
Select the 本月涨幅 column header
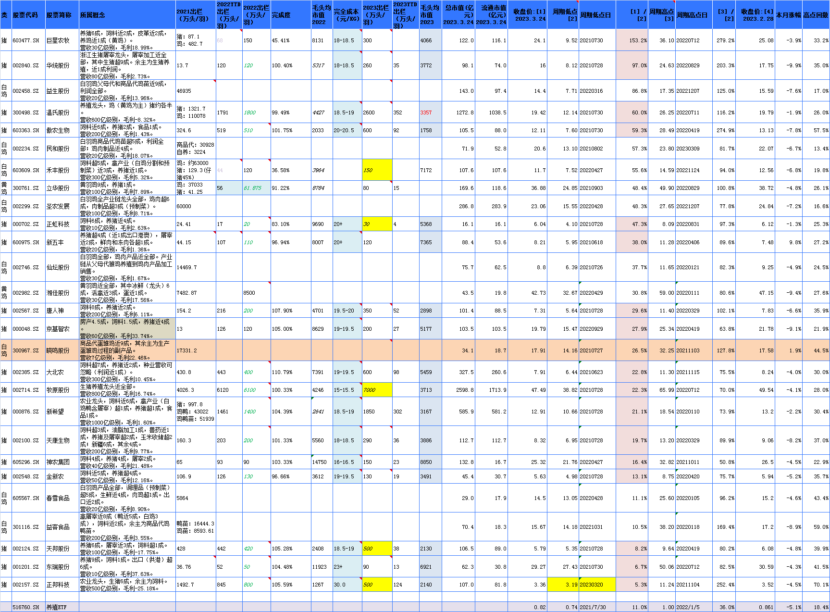788,15
